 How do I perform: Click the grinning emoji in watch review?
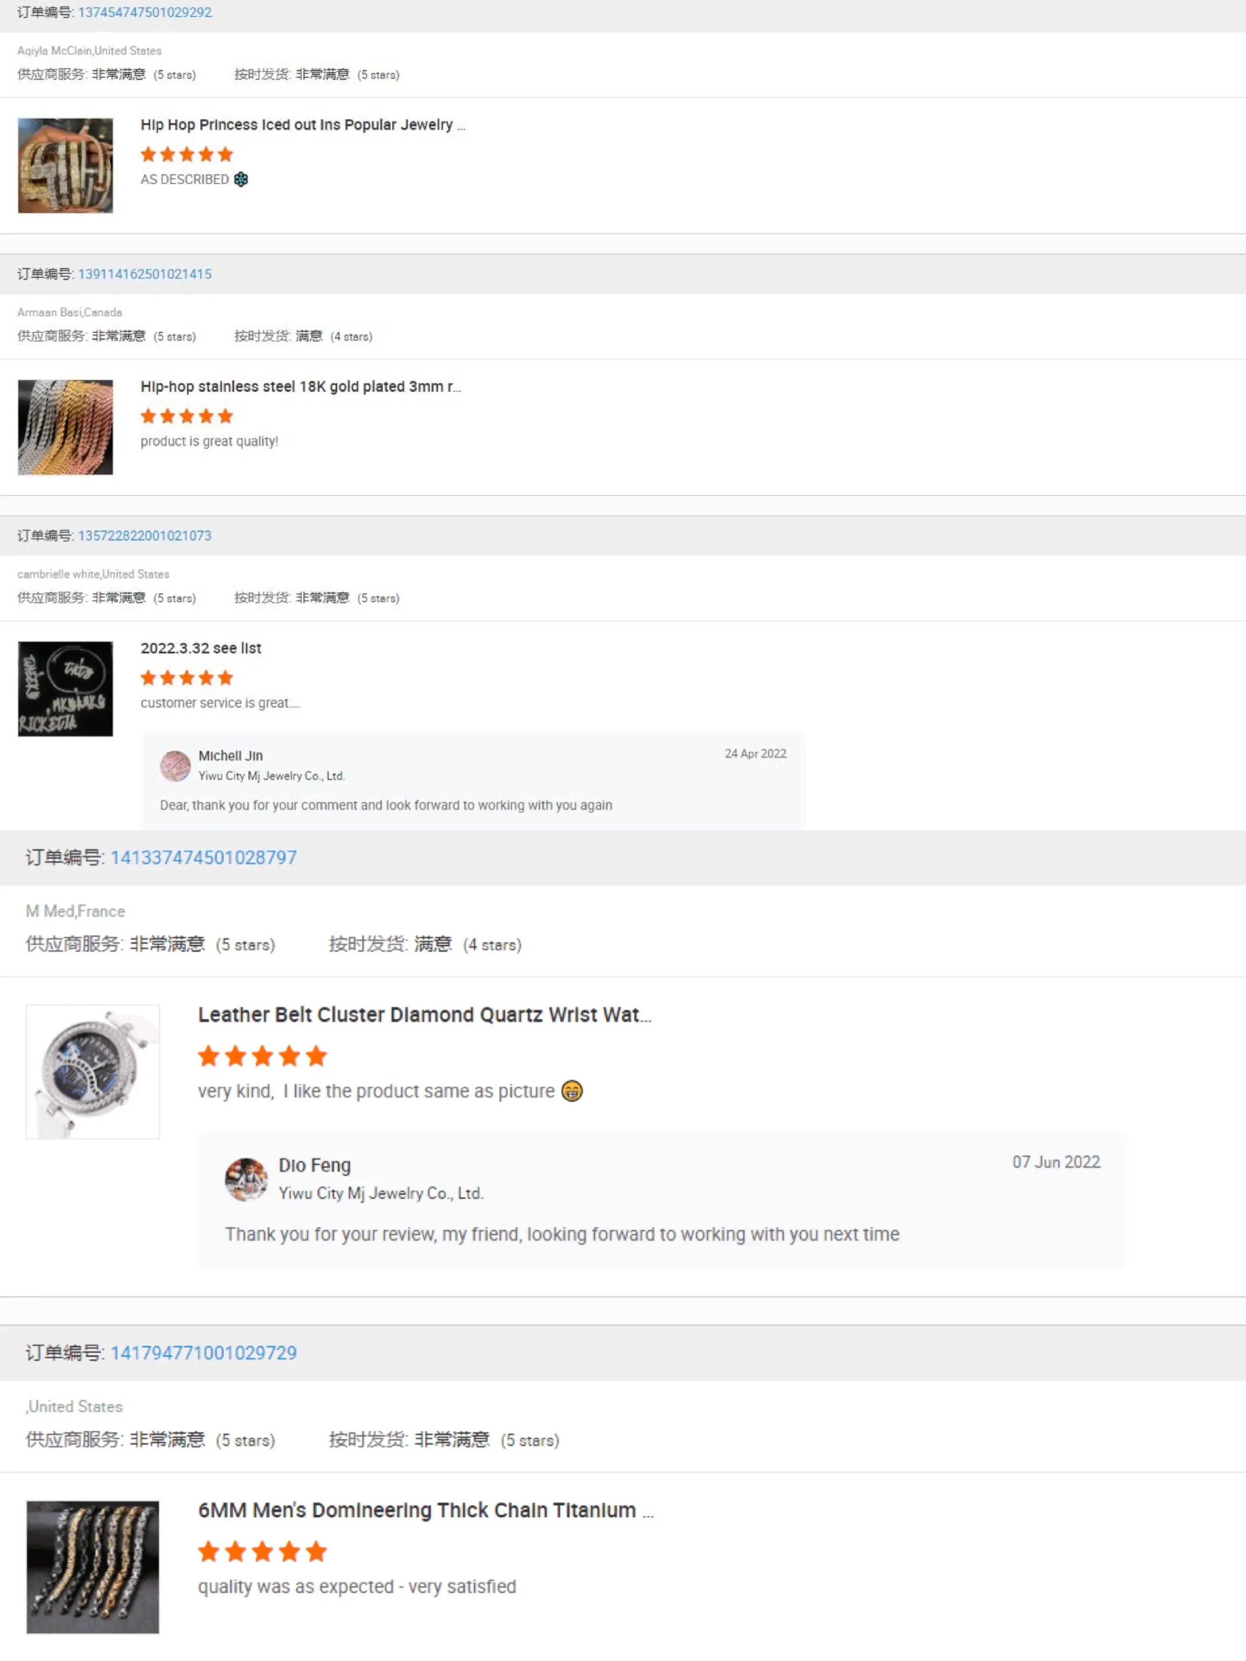pos(572,1090)
